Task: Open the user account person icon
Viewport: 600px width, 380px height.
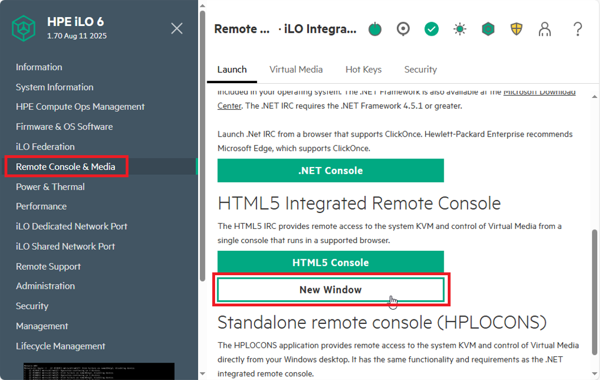Action: tap(545, 29)
